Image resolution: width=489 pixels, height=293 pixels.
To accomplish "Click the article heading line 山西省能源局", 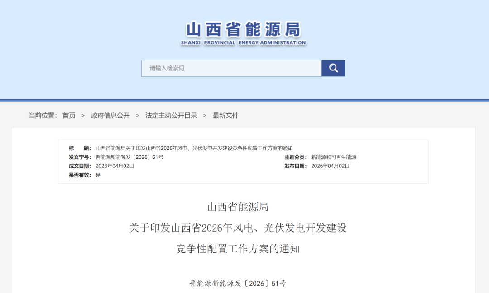I will click(x=238, y=207).
